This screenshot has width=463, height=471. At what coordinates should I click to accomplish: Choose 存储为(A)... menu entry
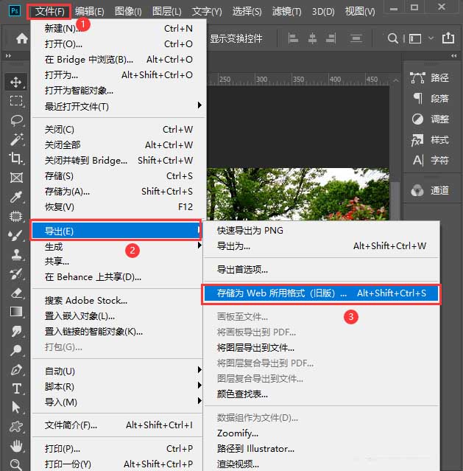click(x=119, y=192)
